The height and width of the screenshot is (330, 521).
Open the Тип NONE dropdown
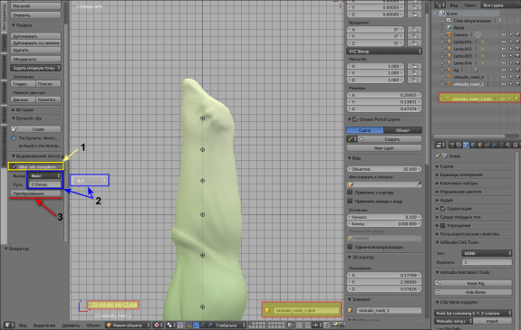pos(487,253)
